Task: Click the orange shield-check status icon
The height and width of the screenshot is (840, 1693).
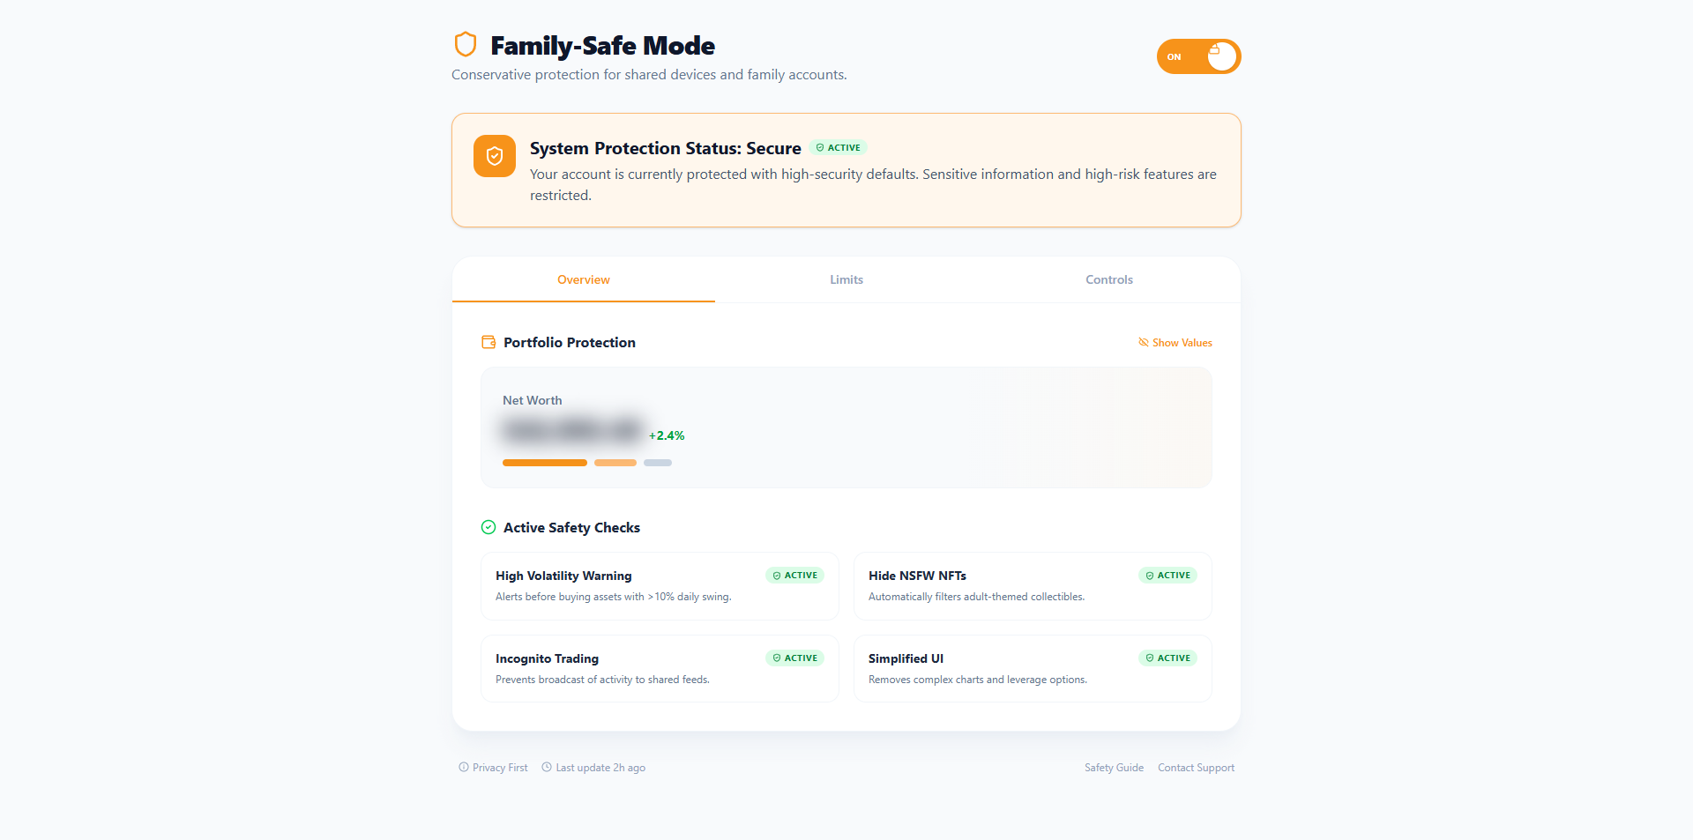Action: pos(495,156)
